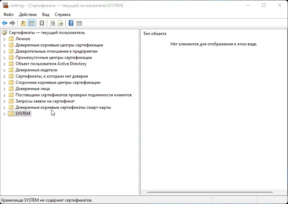Open the Файл menu

pos(8,15)
